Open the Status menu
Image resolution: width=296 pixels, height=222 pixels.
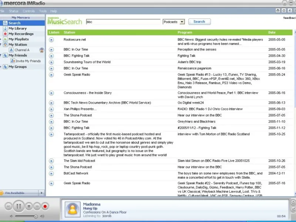click(x=14, y=11)
